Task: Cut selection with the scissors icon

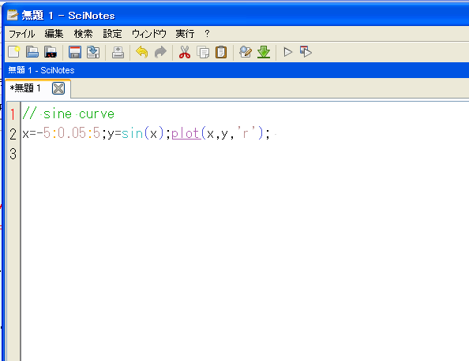Action: click(x=185, y=52)
